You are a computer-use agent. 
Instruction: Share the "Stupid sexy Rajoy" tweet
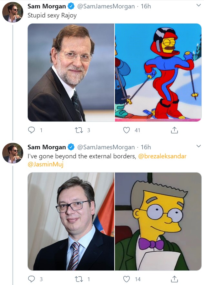[x=174, y=130]
